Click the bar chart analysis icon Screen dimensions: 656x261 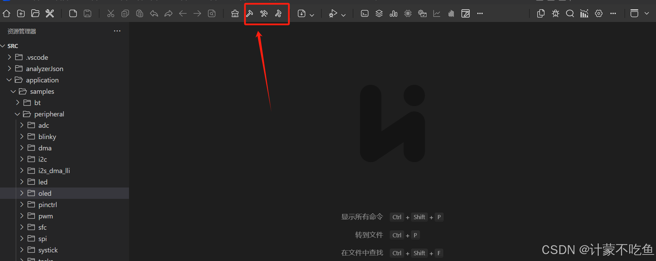coord(394,13)
